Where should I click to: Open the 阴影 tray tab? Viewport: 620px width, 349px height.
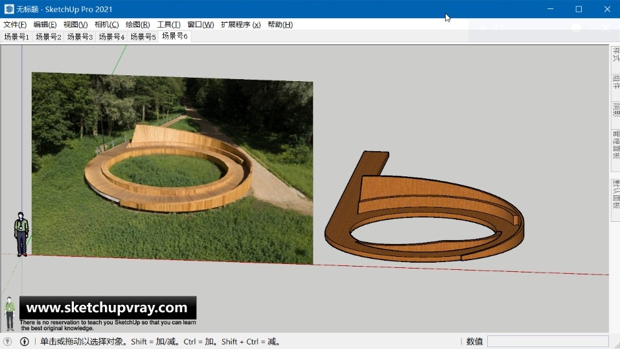tap(615, 110)
